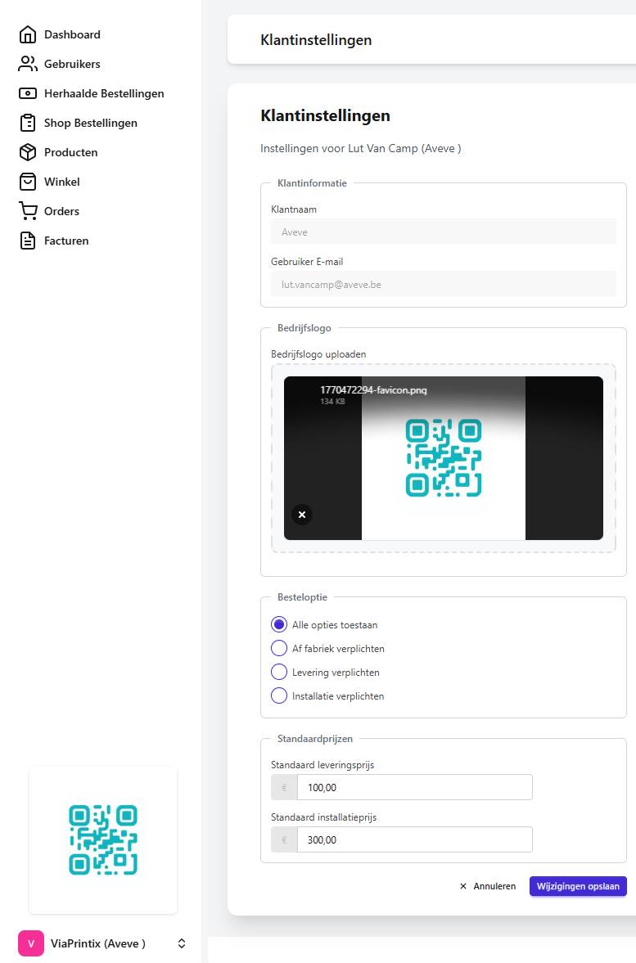Open Gebruikers via the users icon

click(28, 64)
